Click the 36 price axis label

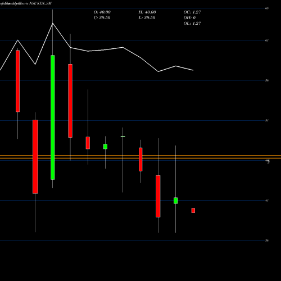pos(267,241)
